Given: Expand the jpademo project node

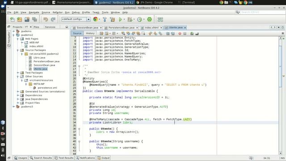Looking at the screenshot, I should [x=14, y=31].
